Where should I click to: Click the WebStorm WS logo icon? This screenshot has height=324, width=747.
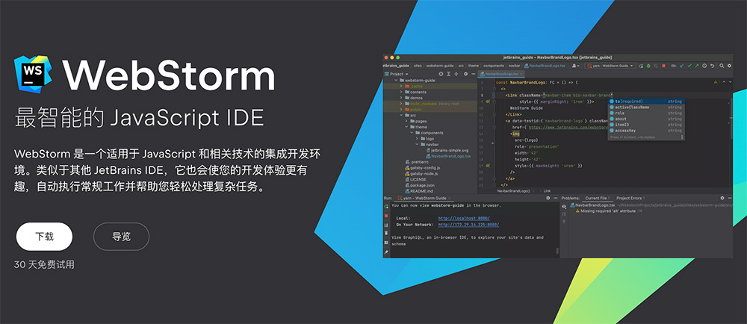pyautogui.click(x=33, y=74)
